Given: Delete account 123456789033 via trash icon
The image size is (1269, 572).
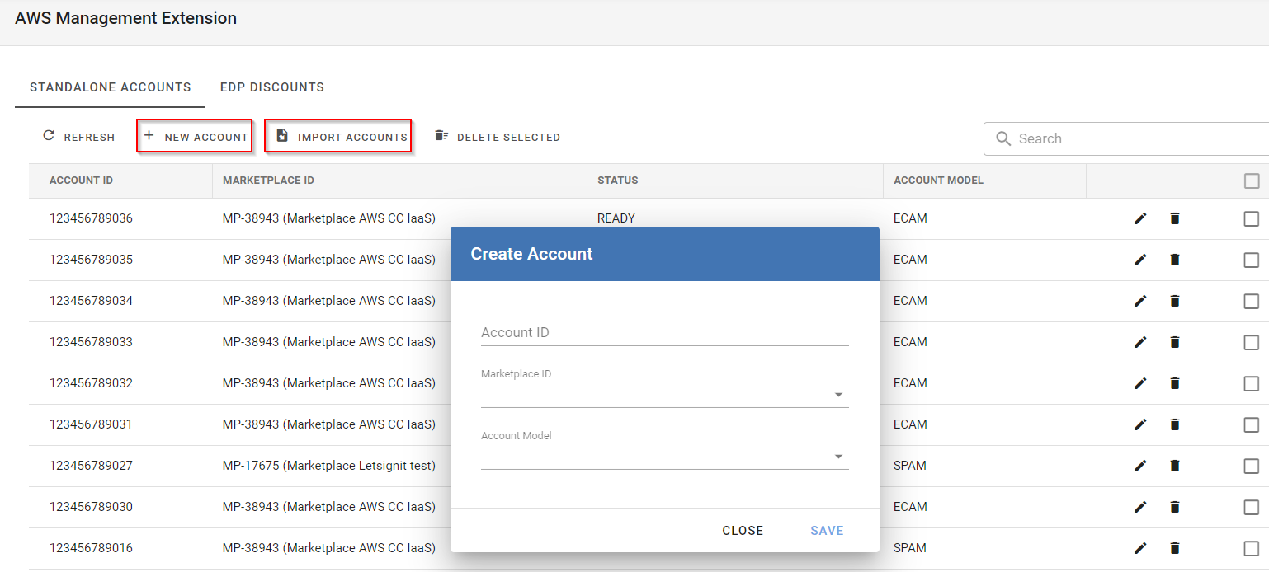Looking at the screenshot, I should point(1175,342).
